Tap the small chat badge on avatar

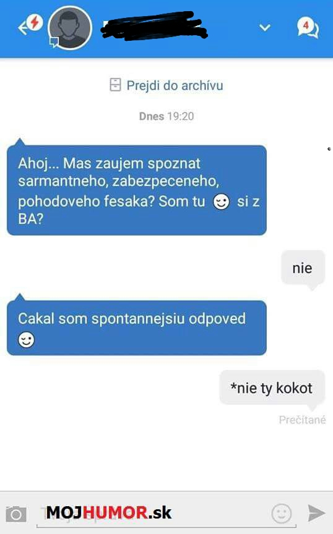tap(54, 42)
